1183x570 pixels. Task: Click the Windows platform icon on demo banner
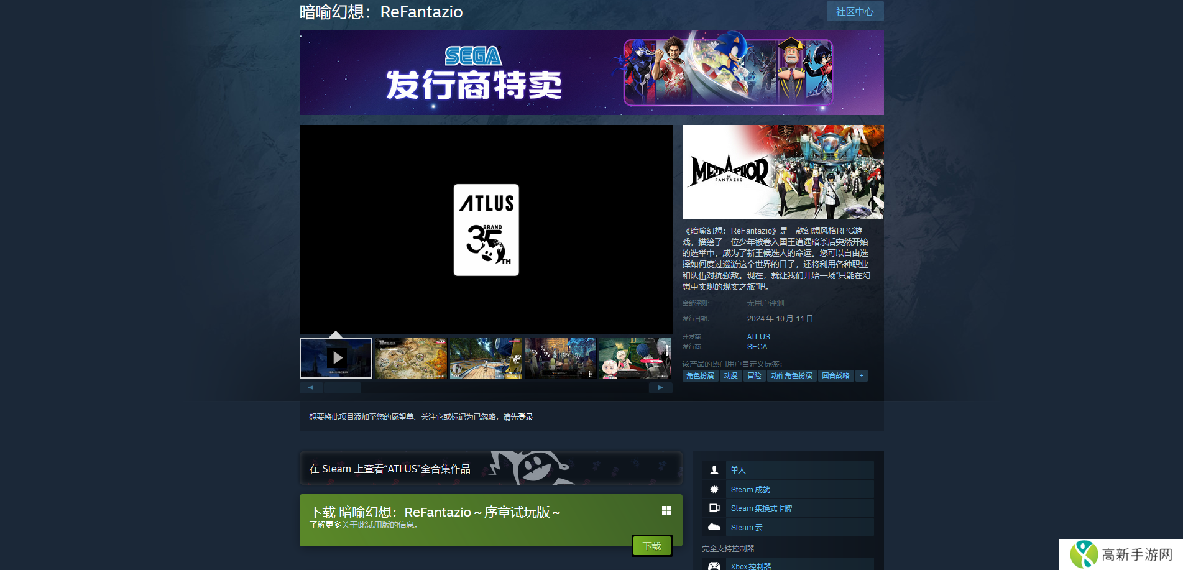[666, 511]
